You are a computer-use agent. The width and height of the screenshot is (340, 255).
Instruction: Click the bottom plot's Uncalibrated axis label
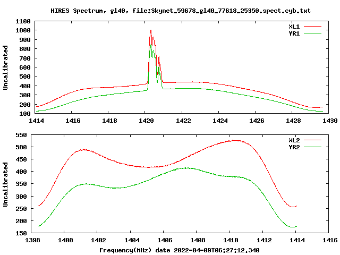(5, 184)
